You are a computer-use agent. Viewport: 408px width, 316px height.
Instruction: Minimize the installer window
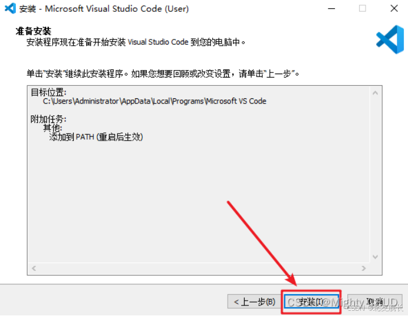point(331,9)
